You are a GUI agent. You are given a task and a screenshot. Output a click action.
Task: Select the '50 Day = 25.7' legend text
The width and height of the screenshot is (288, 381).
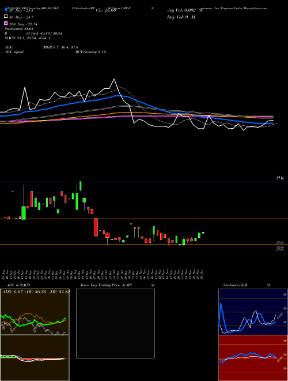[x=21, y=17]
